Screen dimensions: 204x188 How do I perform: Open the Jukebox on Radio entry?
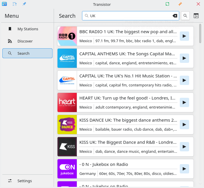(128, 165)
